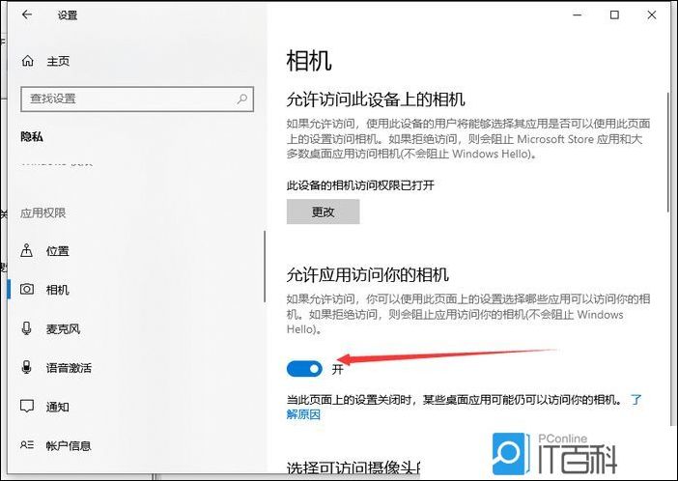
Task: Click the camera icon in sidebar
Action: [27, 290]
